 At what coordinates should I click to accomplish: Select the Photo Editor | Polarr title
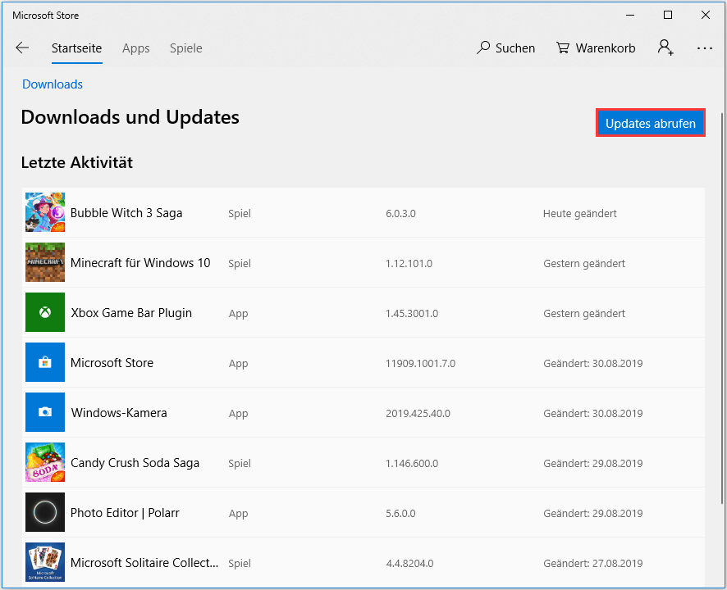[x=125, y=513]
